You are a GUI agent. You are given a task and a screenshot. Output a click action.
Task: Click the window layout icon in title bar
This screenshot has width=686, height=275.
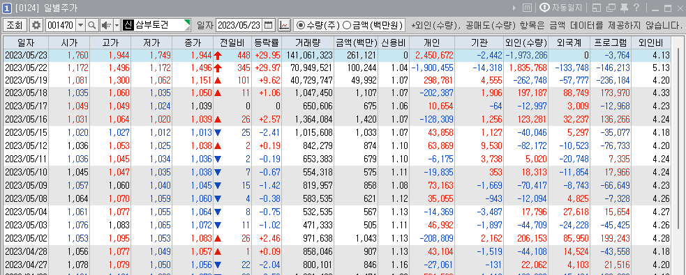596,8
